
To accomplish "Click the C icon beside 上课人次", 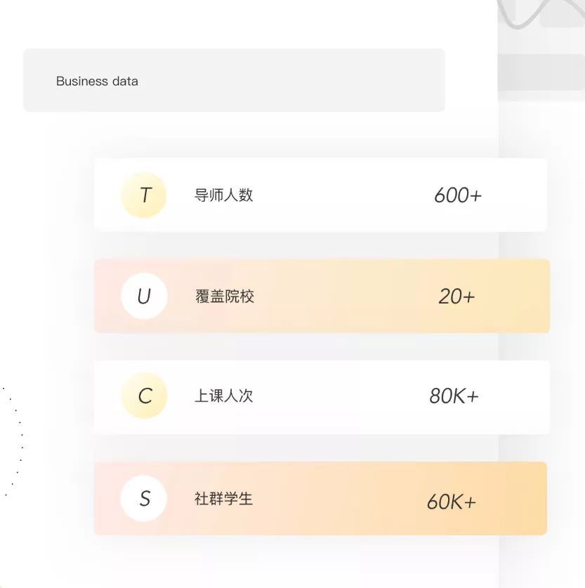I will coord(144,396).
